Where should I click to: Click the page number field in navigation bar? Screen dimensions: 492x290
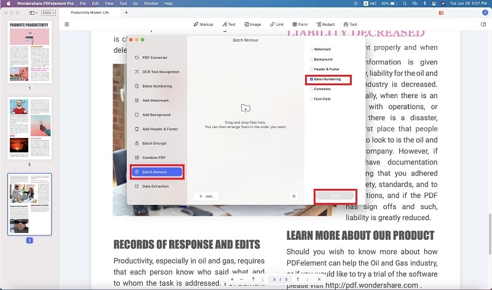click(280, 279)
